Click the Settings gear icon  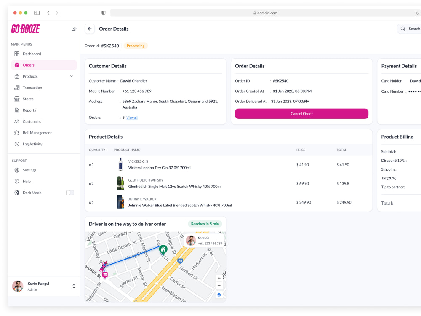17,170
